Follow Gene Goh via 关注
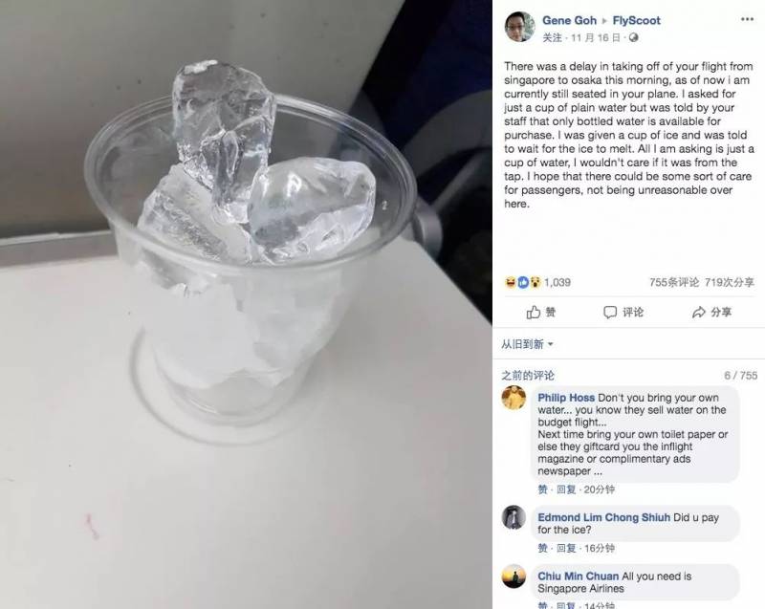Screen dimensions: 765x609 [x=553, y=37]
